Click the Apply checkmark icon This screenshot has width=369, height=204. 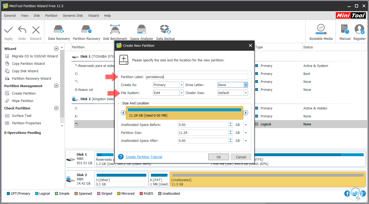(x=9, y=30)
